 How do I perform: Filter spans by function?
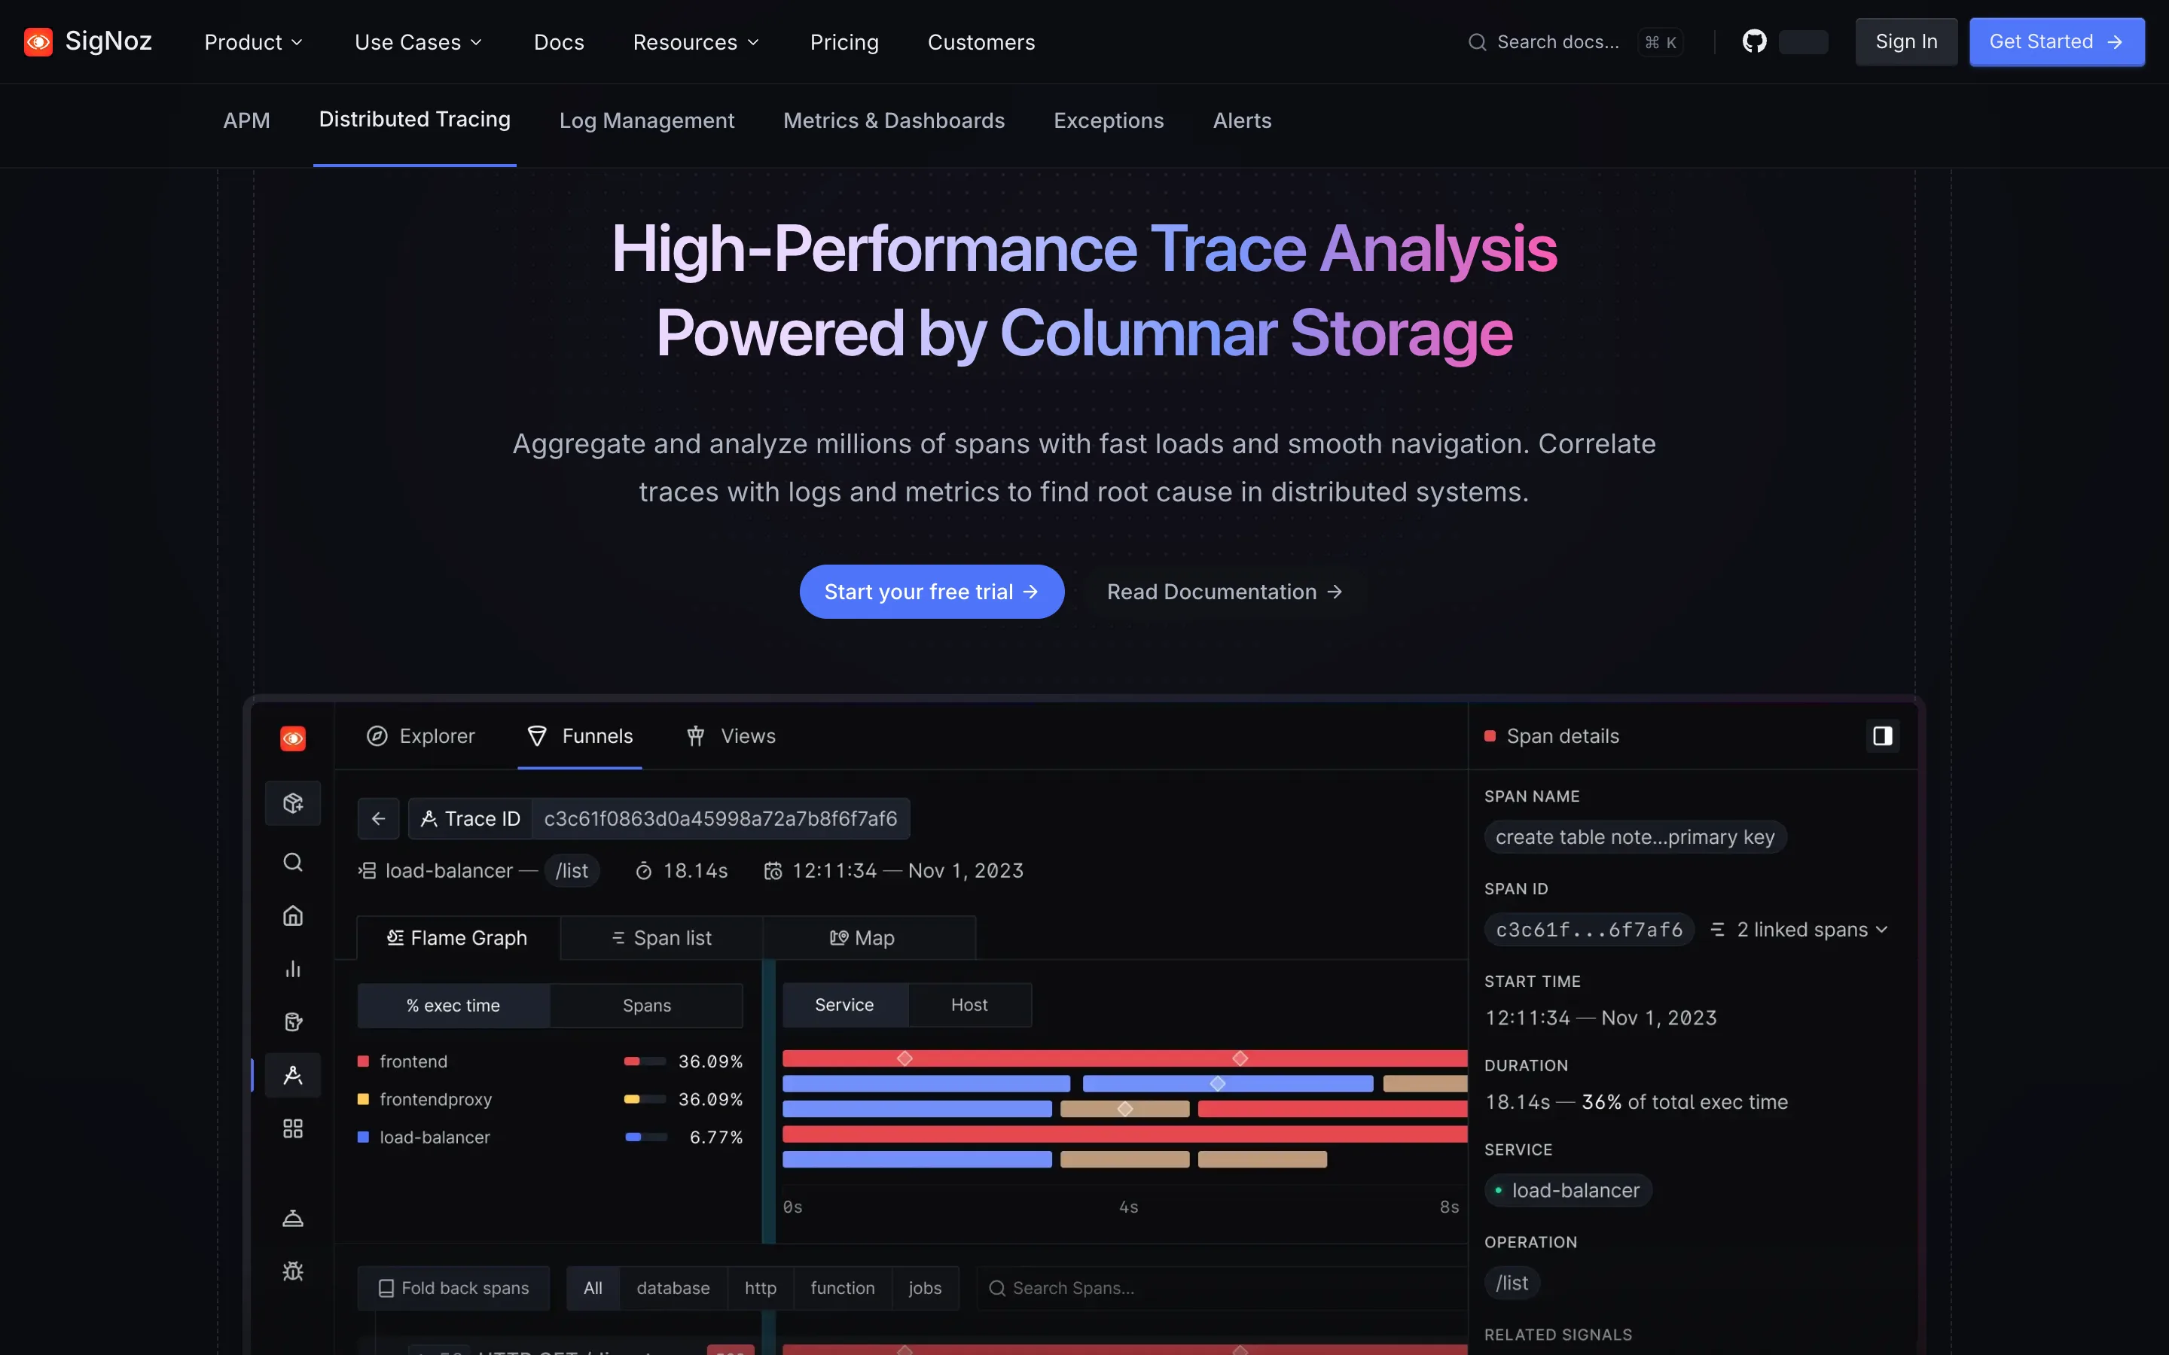[843, 1288]
